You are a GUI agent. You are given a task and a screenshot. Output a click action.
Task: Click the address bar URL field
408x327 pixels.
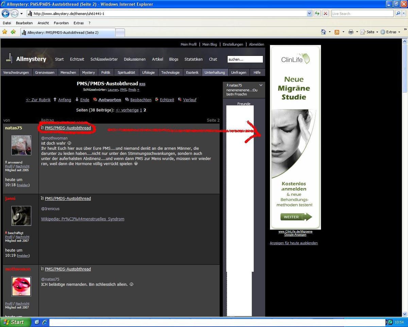(167, 14)
